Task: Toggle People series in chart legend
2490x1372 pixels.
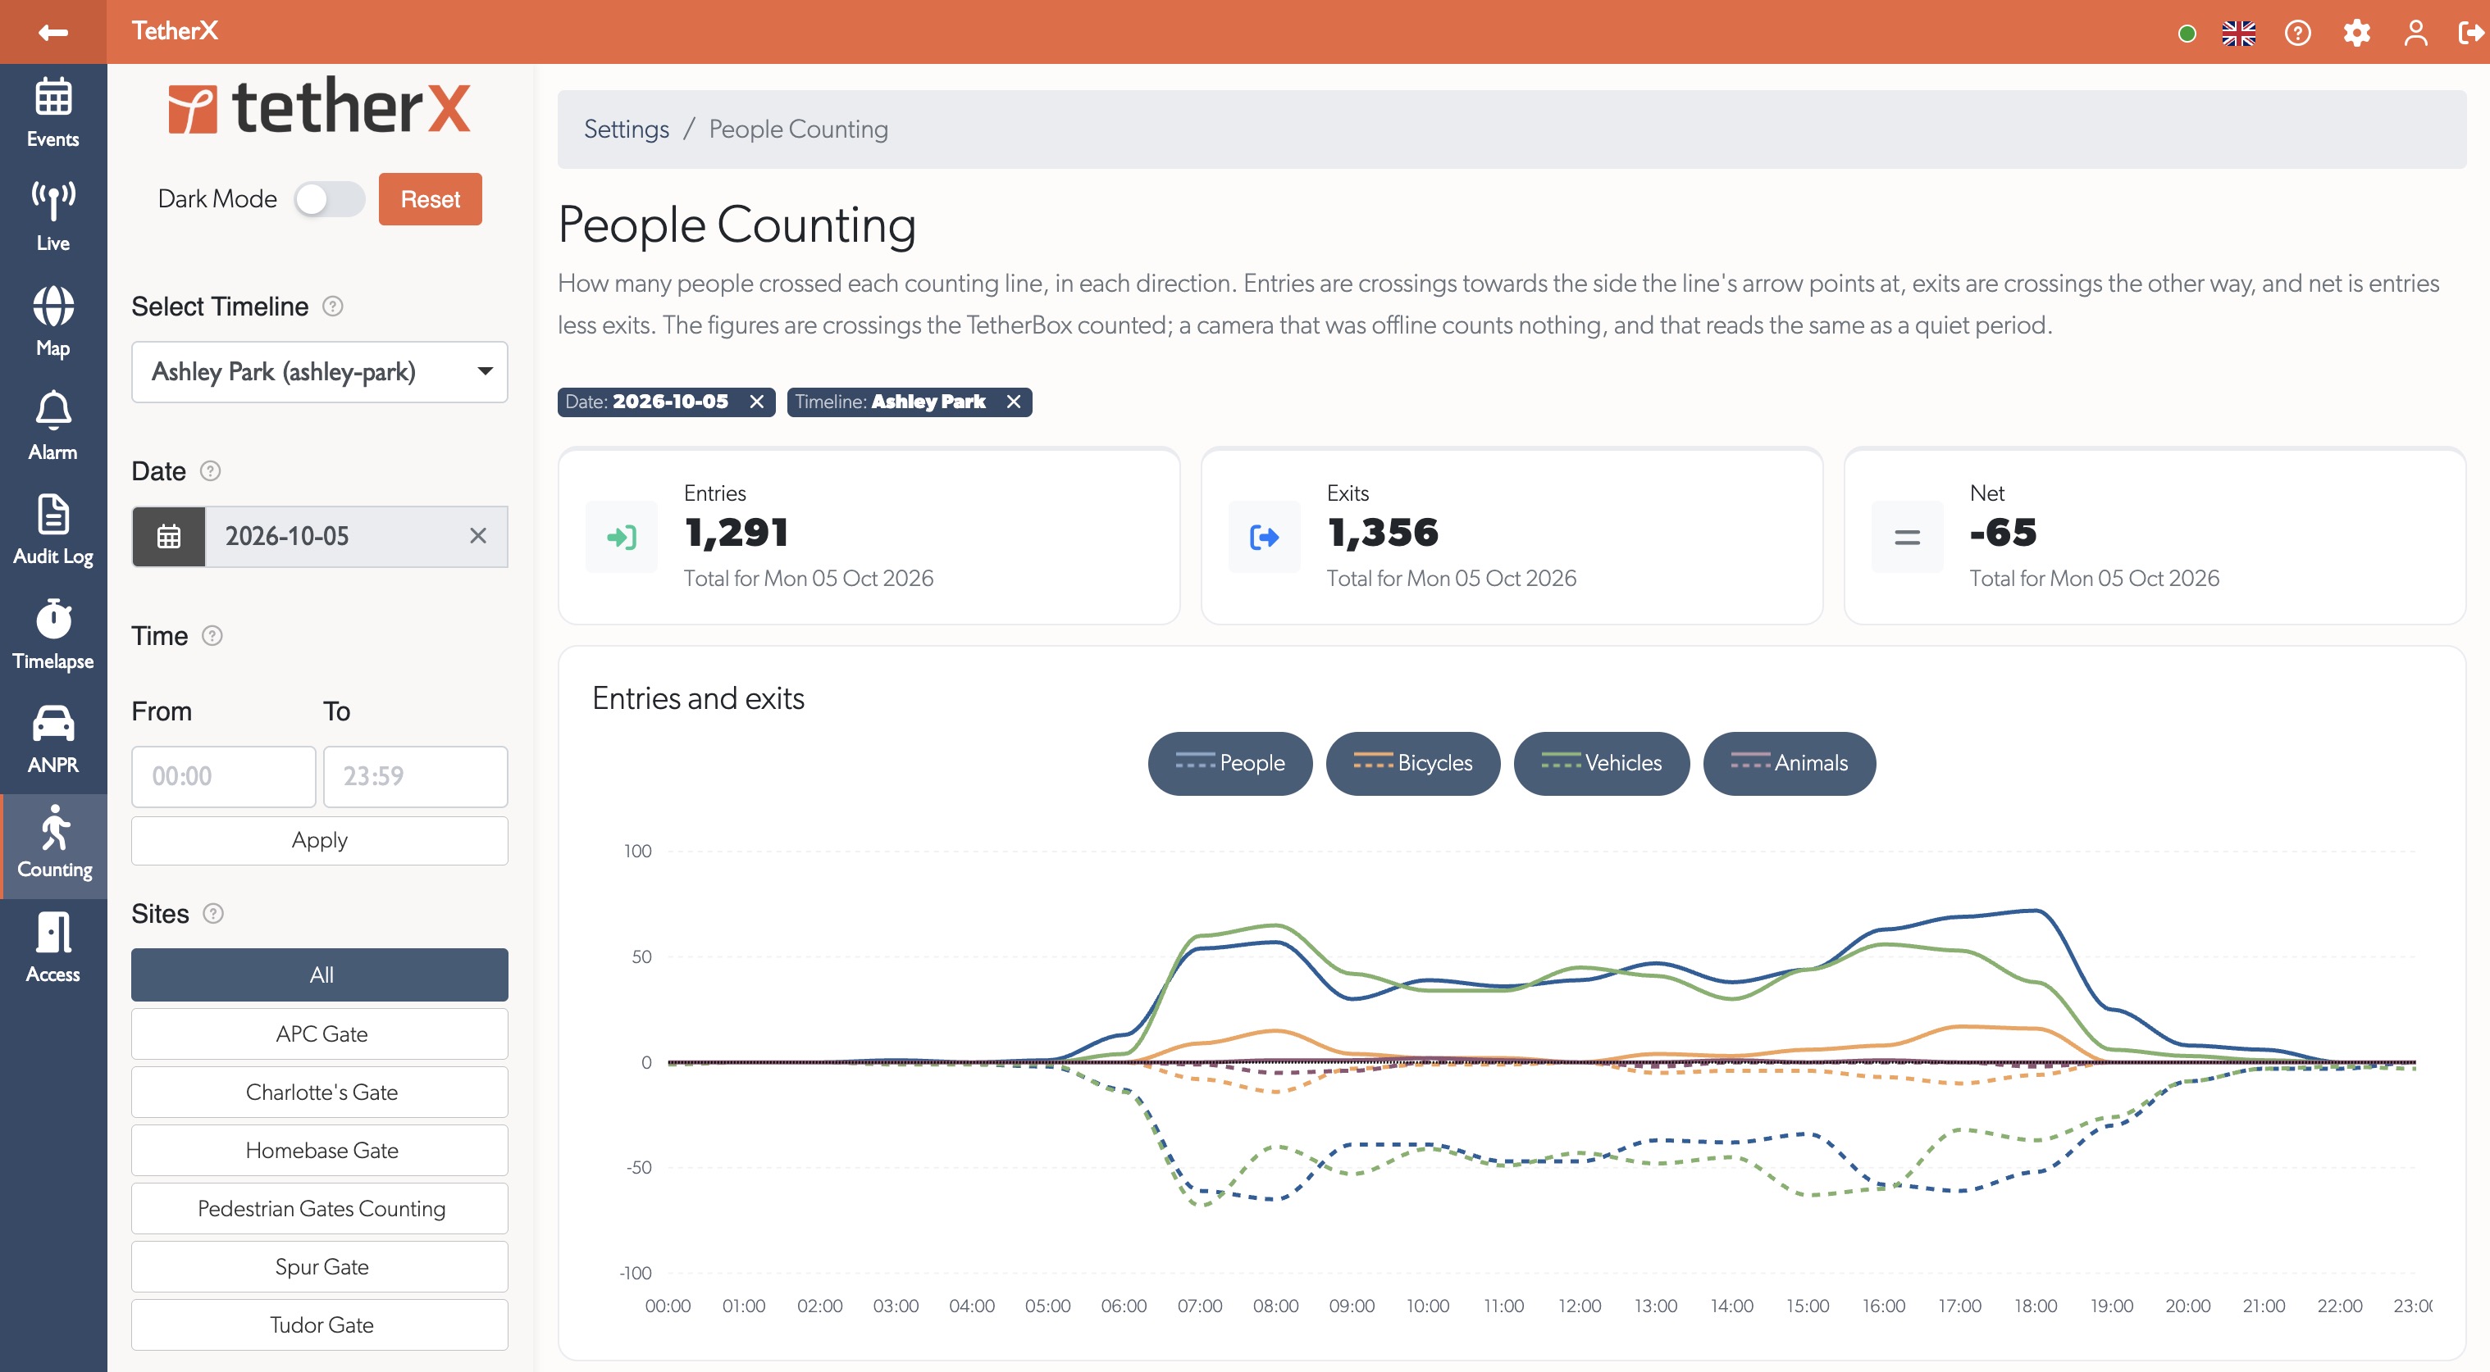Action: [1229, 763]
